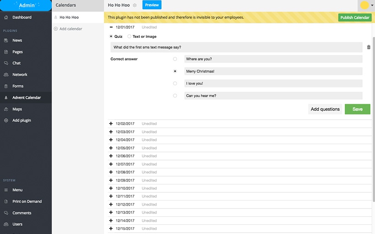Image resolution: width=375 pixels, height=234 pixels.
Task: Open the Maps plugin icon
Action: (x=6, y=109)
